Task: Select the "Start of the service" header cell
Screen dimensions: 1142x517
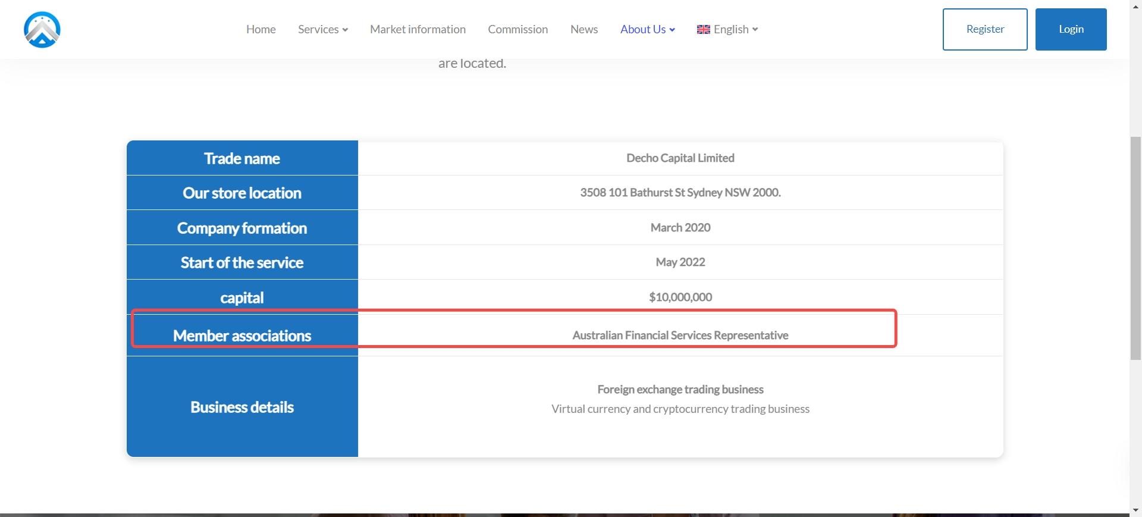Action: (x=242, y=262)
